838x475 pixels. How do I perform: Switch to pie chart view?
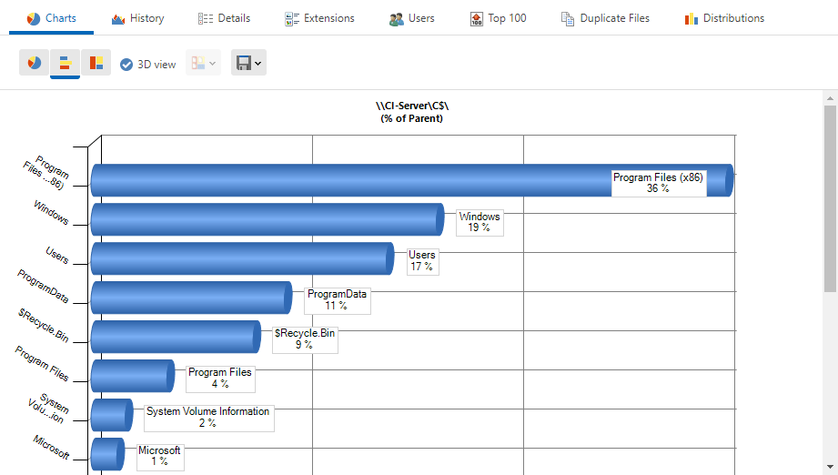(35, 63)
